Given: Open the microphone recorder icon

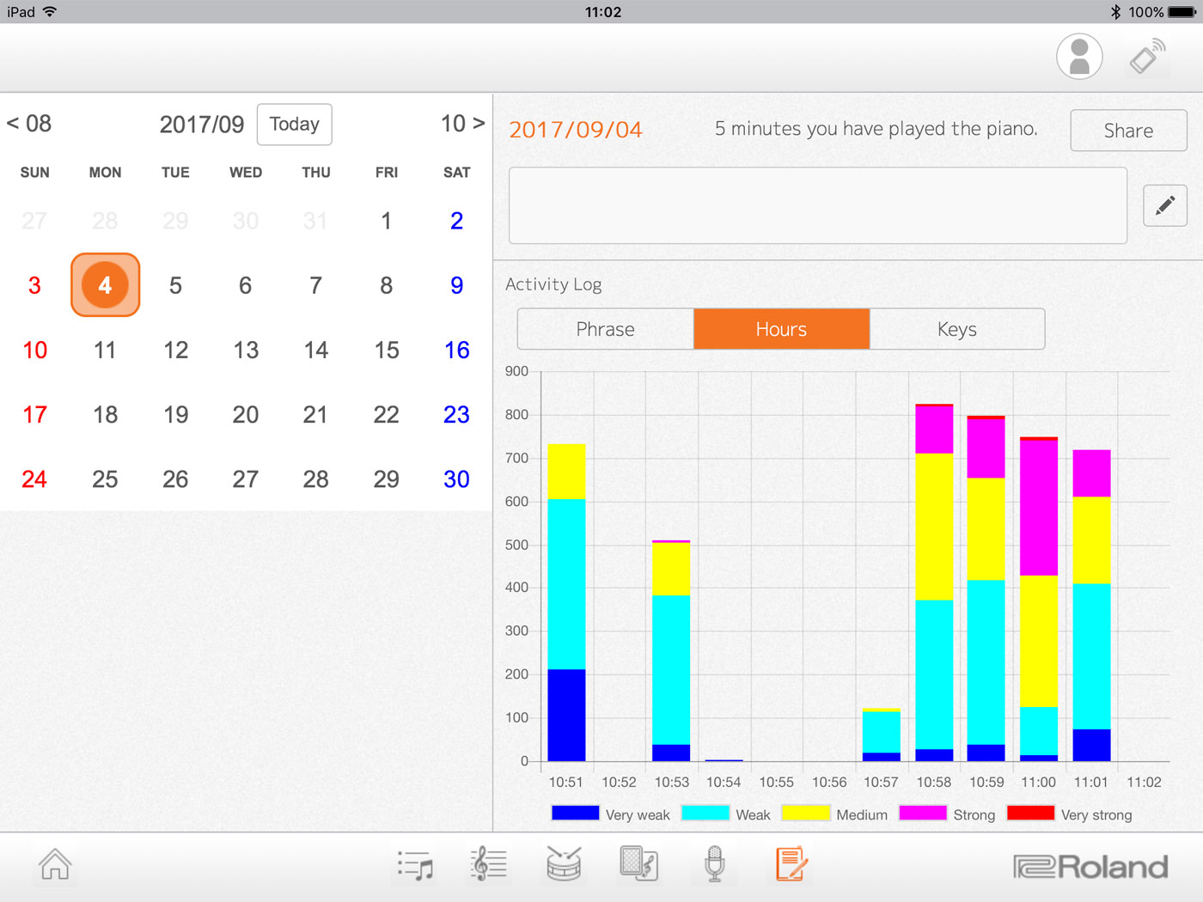Looking at the screenshot, I should click(714, 864).
